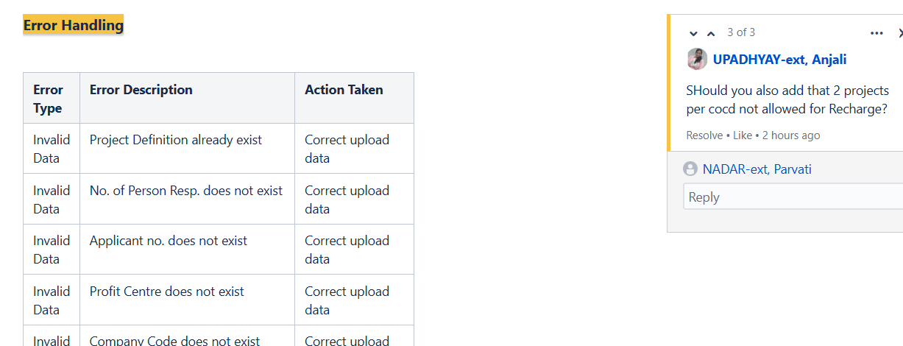Open UPADHYAY-ext, Anjali's profile link

[x=779, y=60]
